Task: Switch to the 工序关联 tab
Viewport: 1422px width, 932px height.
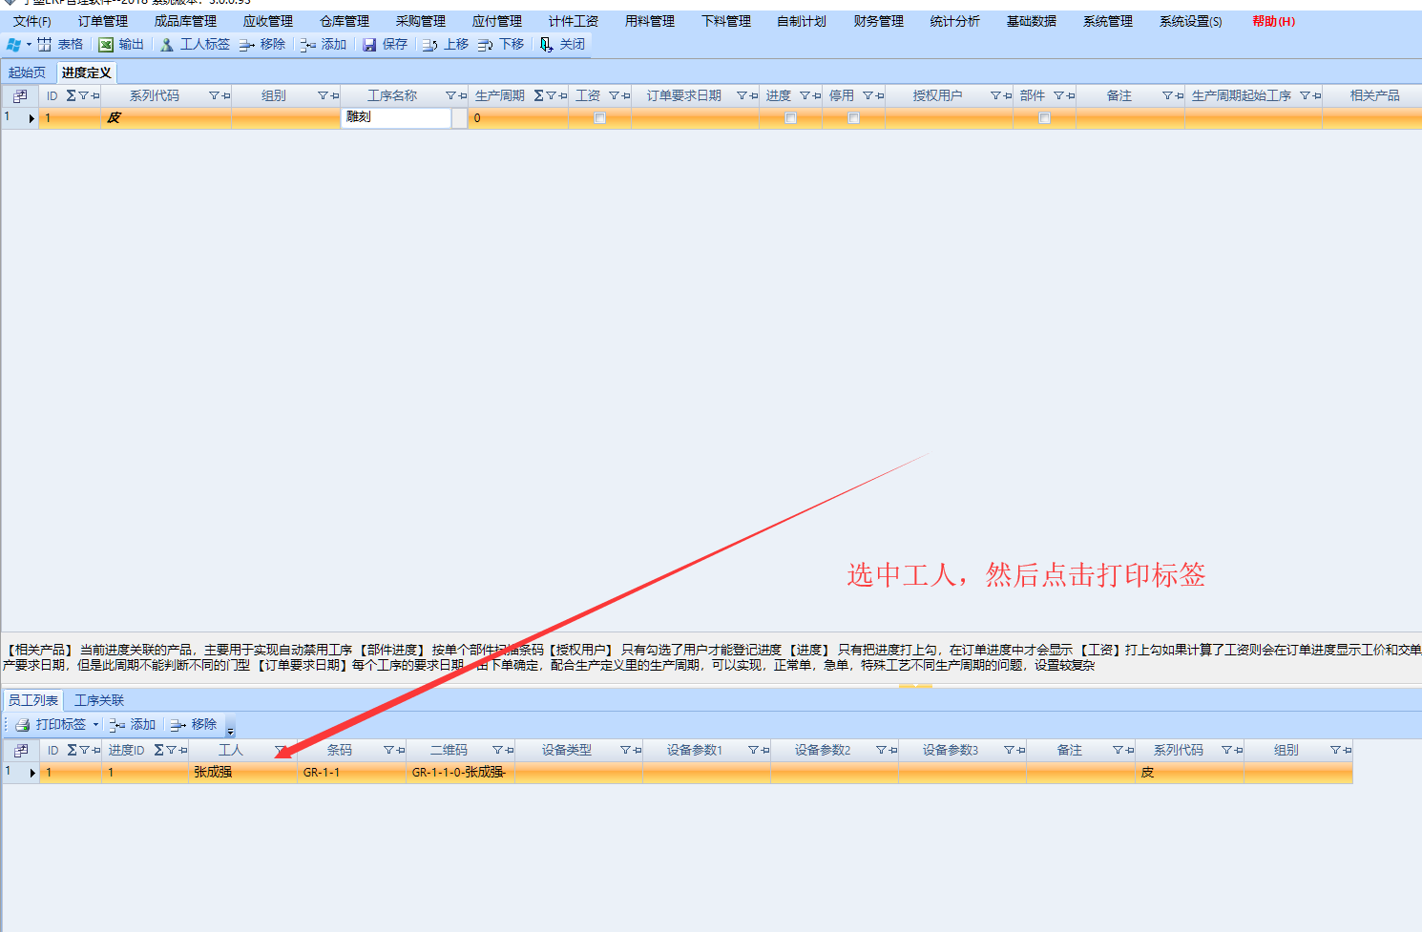Action: (x=99, y=700)
